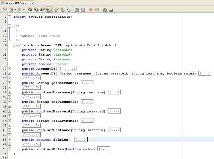The image size is (214, 159).
Task: Click the 'roles' field on line 18
Action: (61, 64)
